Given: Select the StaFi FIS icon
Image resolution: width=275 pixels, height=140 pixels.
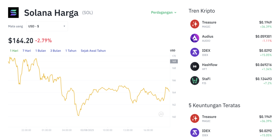Looking at the screenshot, I should click(195, 81).
